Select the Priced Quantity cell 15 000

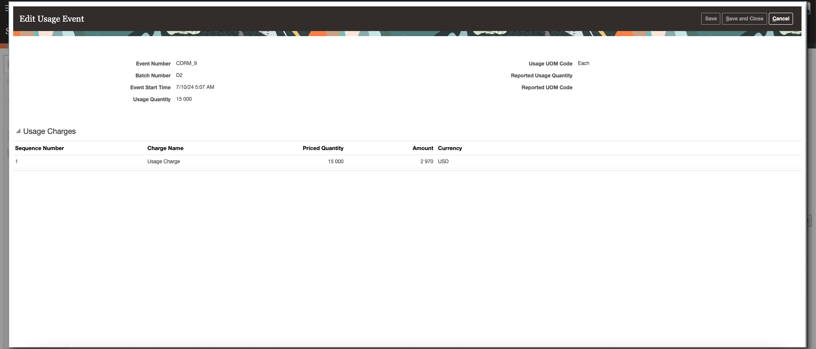pos(336,162)
